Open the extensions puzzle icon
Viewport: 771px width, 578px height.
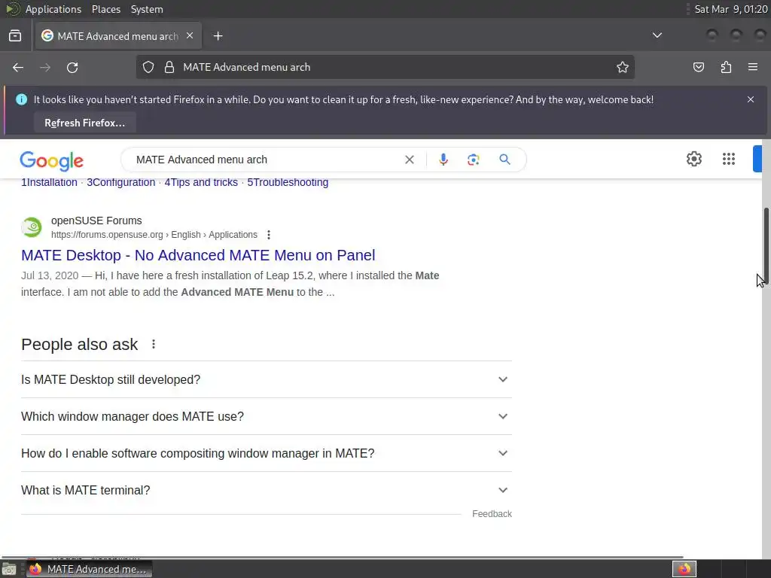(x=727, y=67)
